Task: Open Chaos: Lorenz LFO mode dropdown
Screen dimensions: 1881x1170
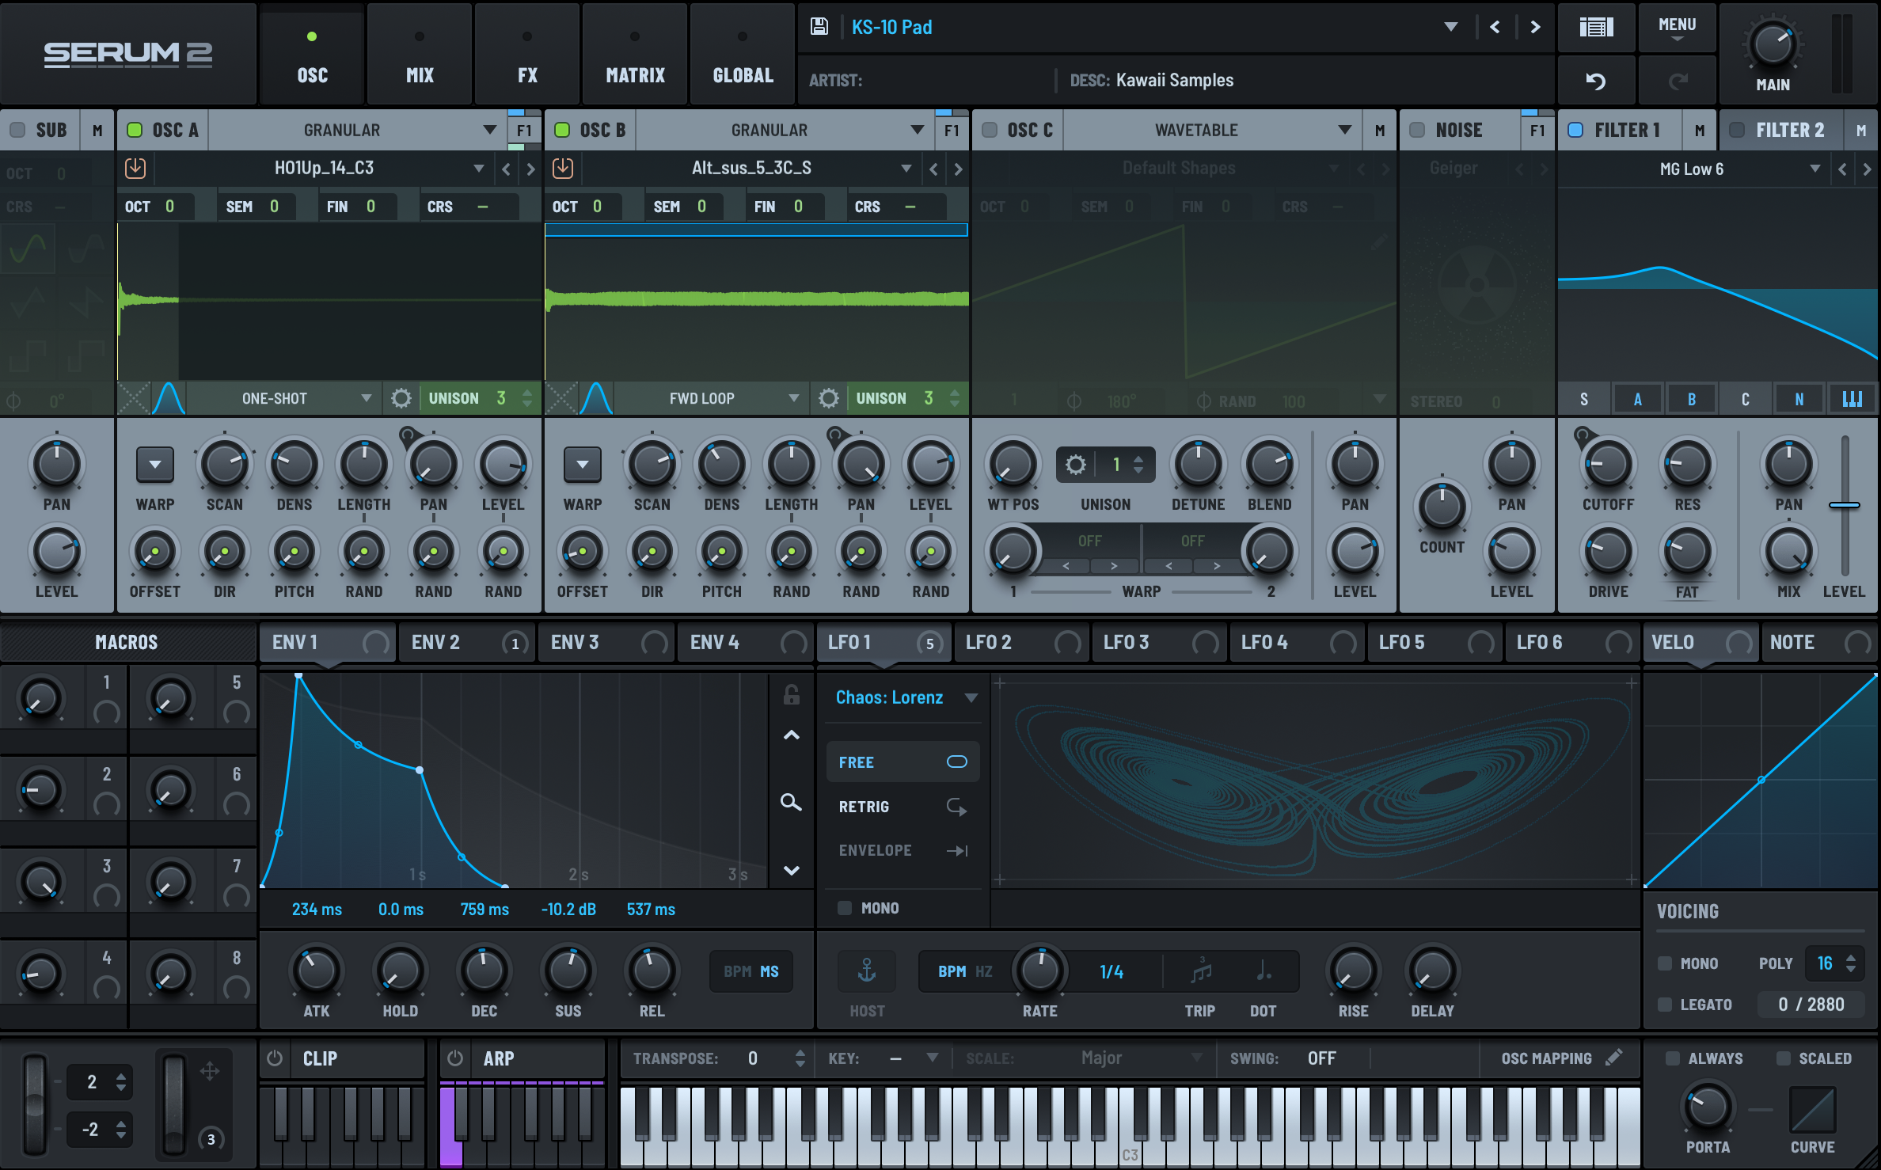Action: point(971,697)
